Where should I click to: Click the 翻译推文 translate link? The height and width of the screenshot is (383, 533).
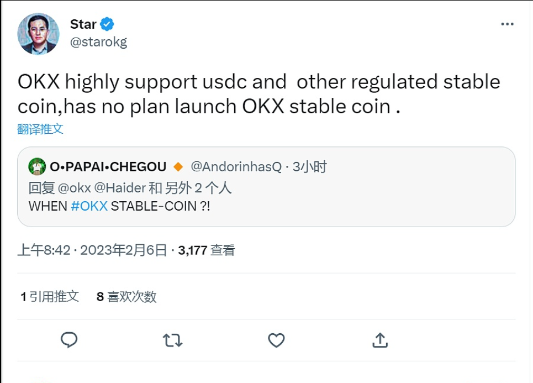40,129
